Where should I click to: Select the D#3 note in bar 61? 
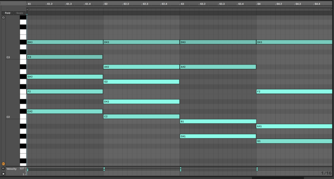pos(65,42)
